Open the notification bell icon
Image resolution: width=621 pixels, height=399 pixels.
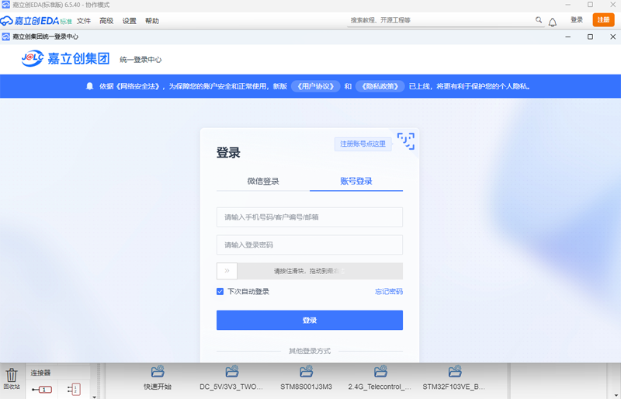[x=553, y=23]
